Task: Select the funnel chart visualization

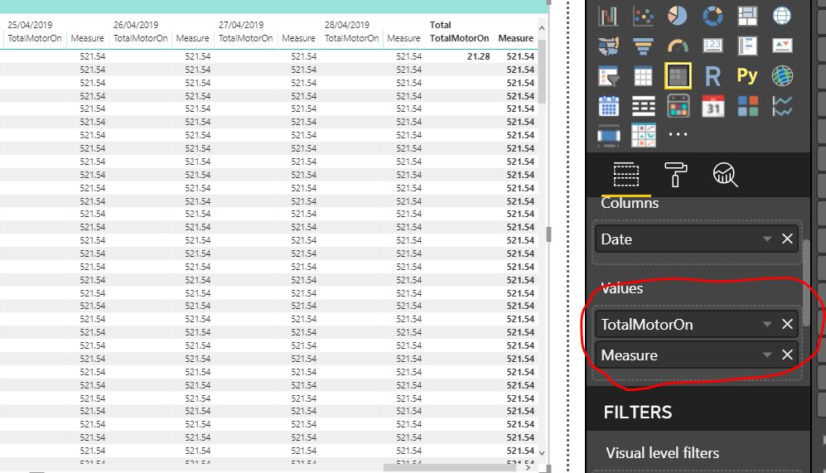Action: tap(643, 46)
